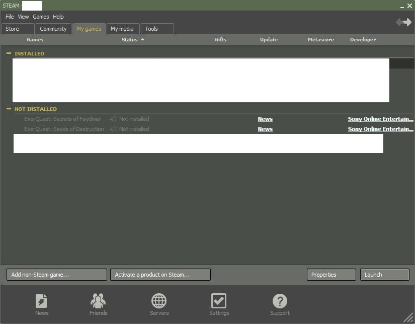The image size is (415, 324).
Task: Toggle the Status column sort arrow
Action: (143, 39)
